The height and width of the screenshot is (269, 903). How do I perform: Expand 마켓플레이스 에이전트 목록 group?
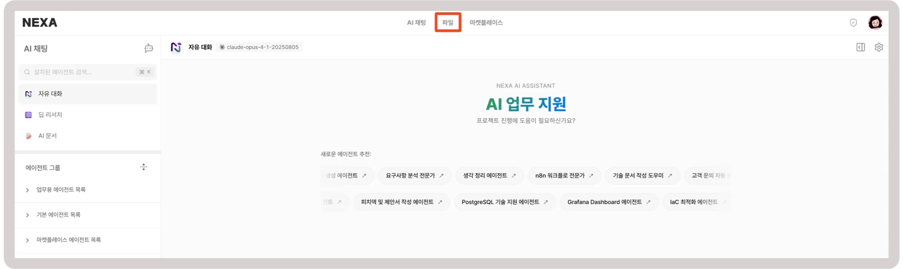point(87,240)
